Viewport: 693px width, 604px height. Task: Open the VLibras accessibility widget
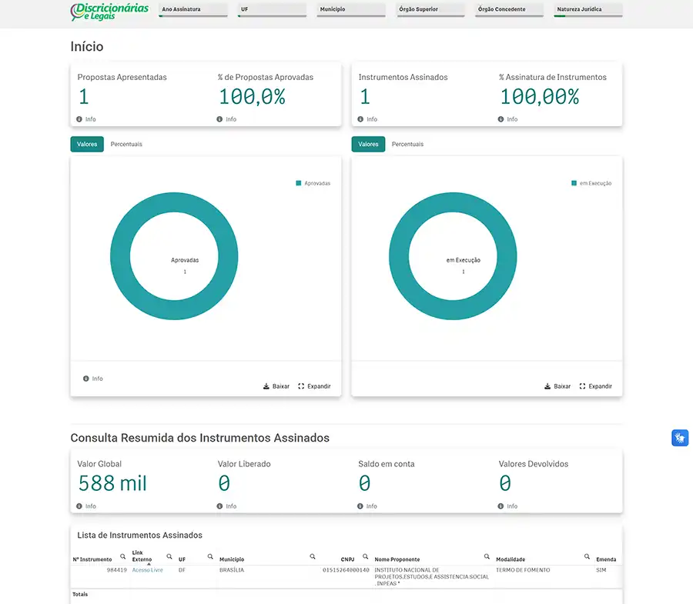(679, 438)
